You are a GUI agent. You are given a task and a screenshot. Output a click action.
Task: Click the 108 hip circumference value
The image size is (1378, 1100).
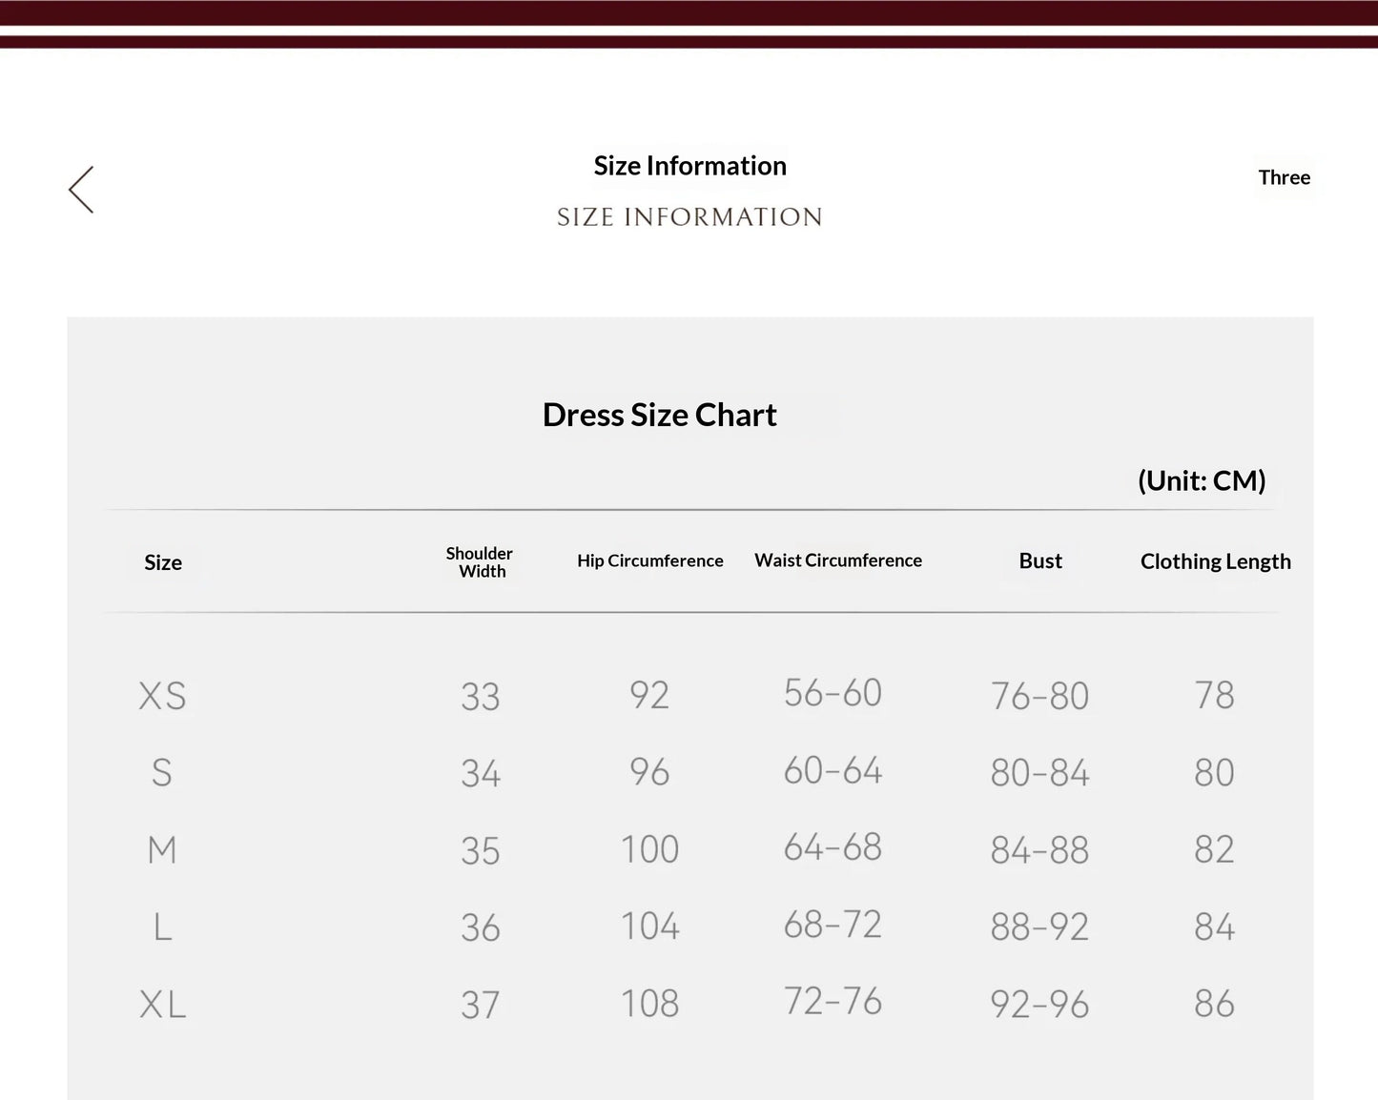pos(649,1003)
